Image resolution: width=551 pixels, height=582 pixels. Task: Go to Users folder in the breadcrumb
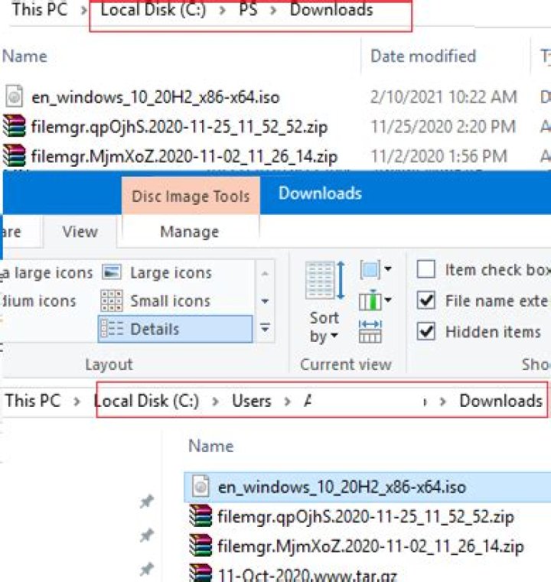click(251, 401)
